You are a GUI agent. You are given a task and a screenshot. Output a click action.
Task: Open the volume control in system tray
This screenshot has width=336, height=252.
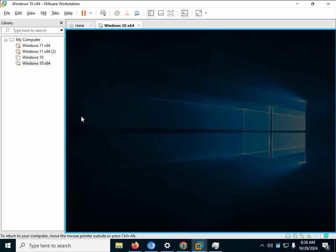(x=270, y=245)
